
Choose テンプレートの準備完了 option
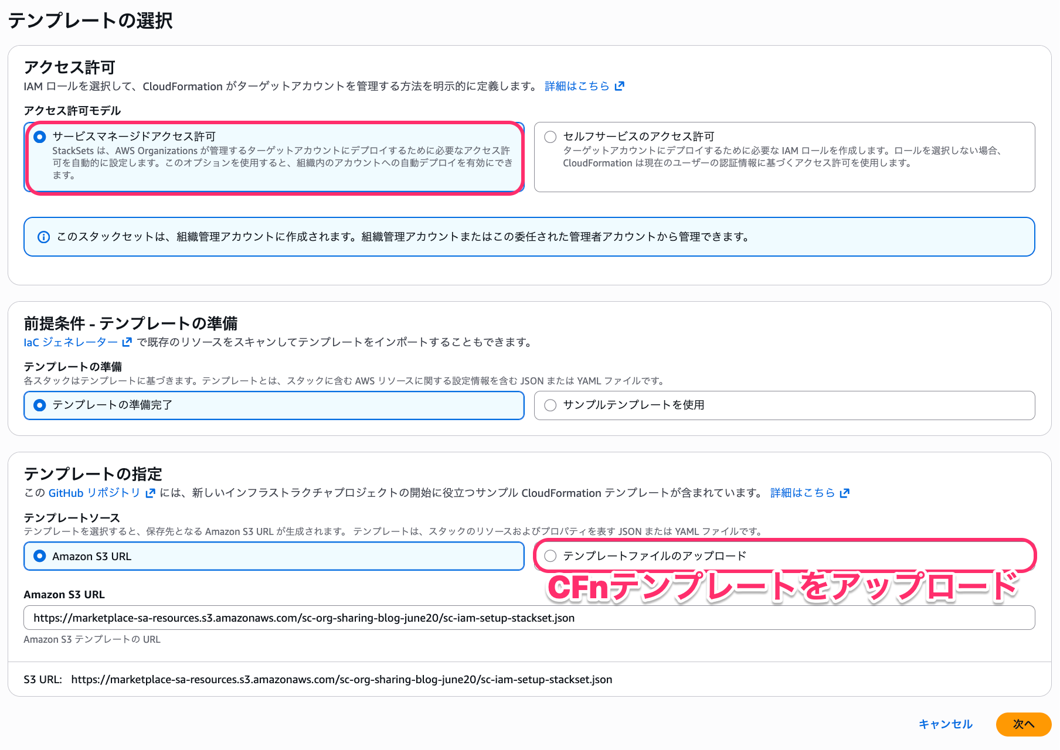39,405
